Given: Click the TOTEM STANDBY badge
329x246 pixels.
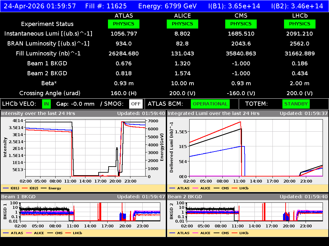Looking at the screenshot, I should coord(296,104).
